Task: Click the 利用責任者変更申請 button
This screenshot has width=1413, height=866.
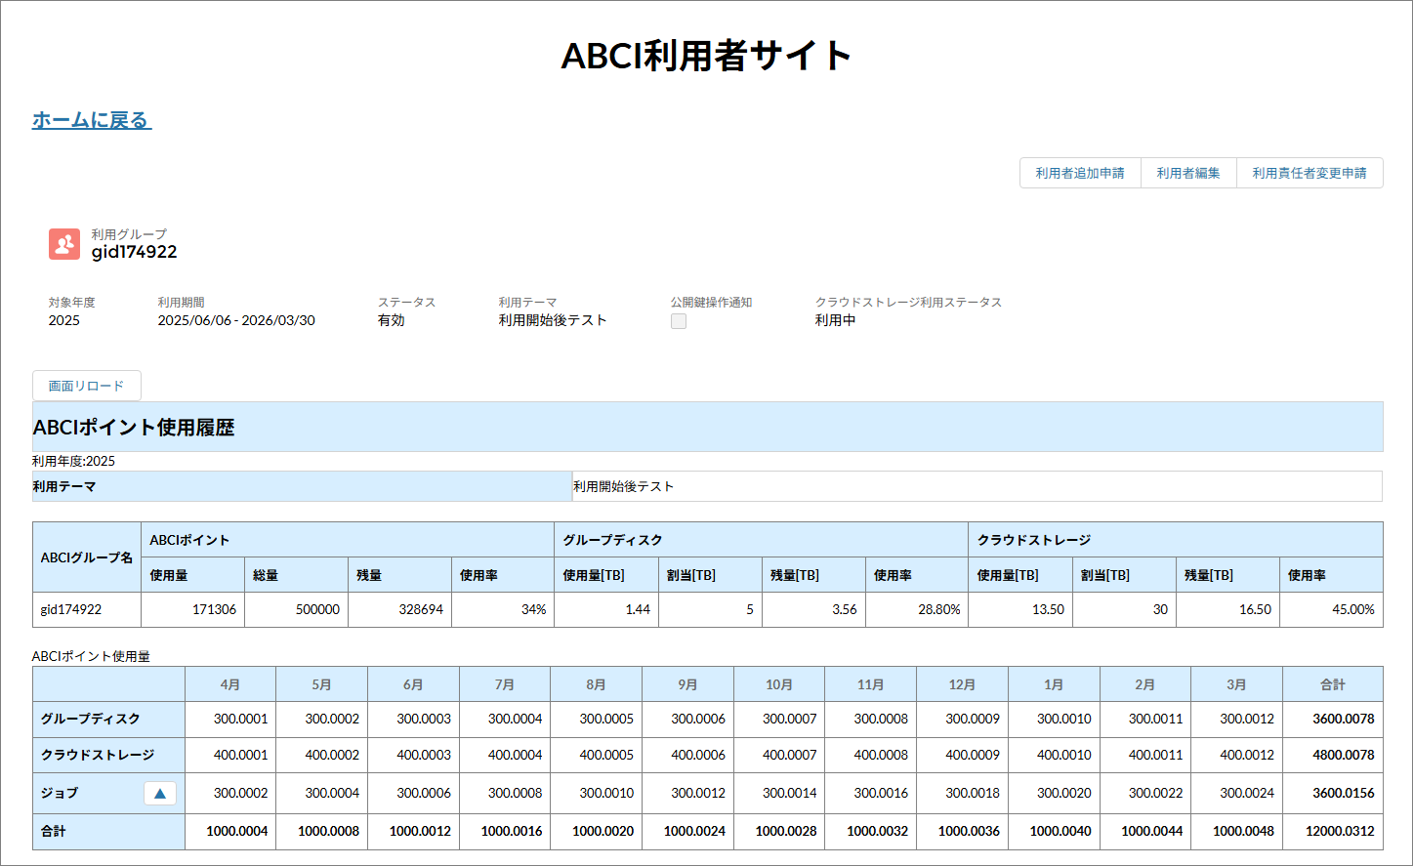Action: point(1309,173)
